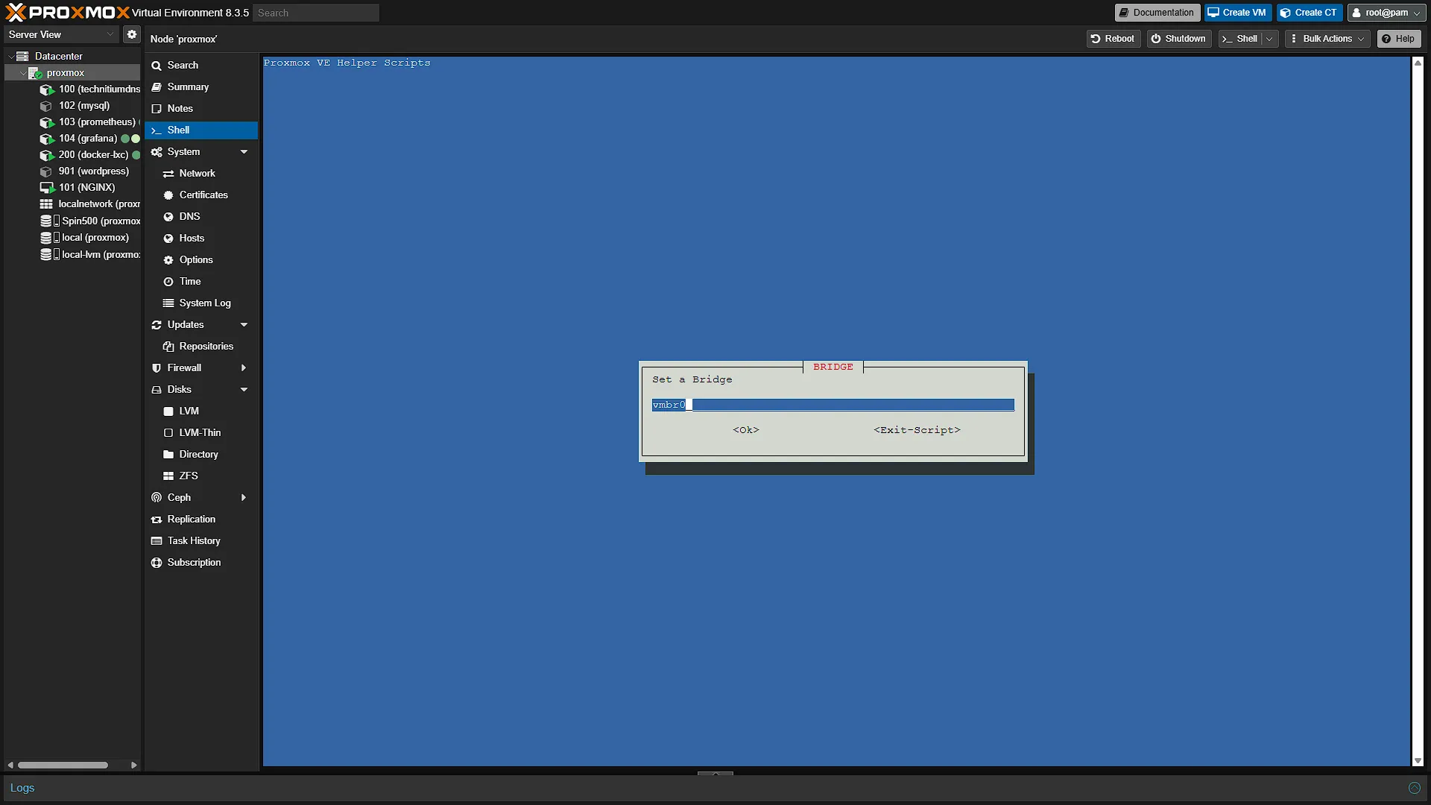The height and width of the screenshot is (805, 1431).
Task: Select <Ok> in the BRIDGE dialog
Action: 746,430
